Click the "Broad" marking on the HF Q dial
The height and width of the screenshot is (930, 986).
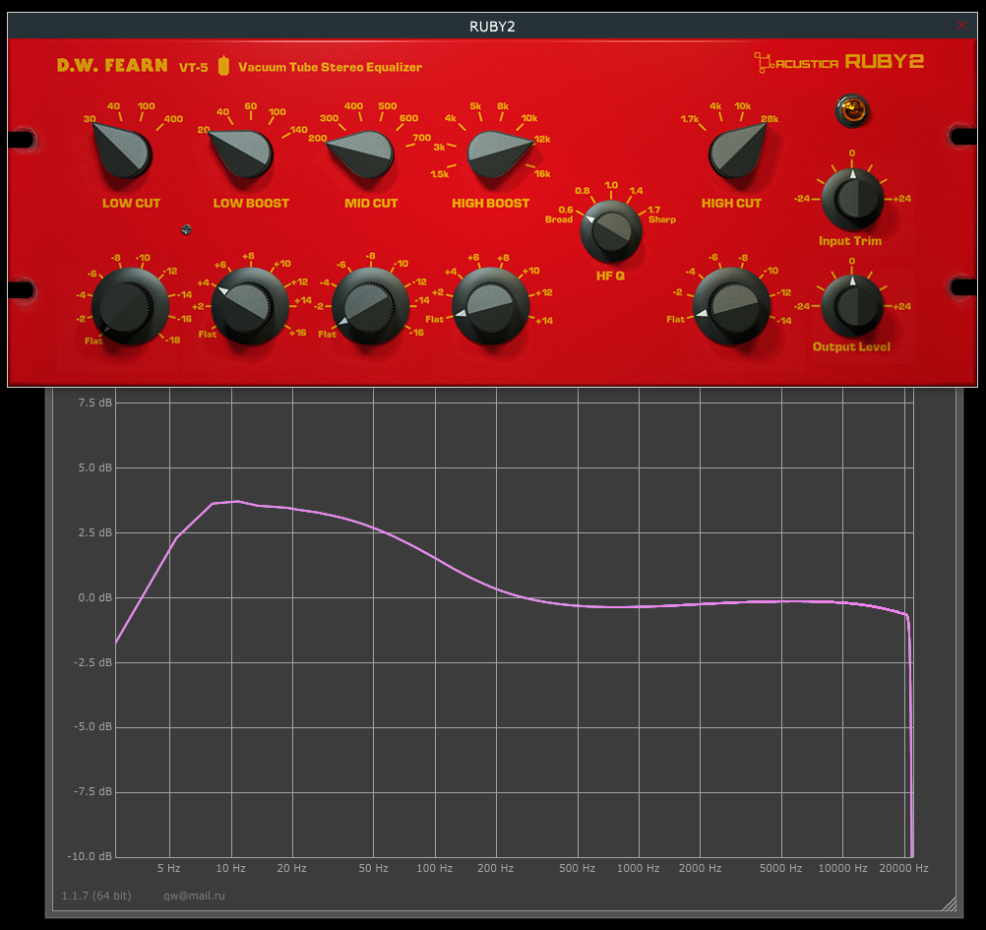[559, 219]
